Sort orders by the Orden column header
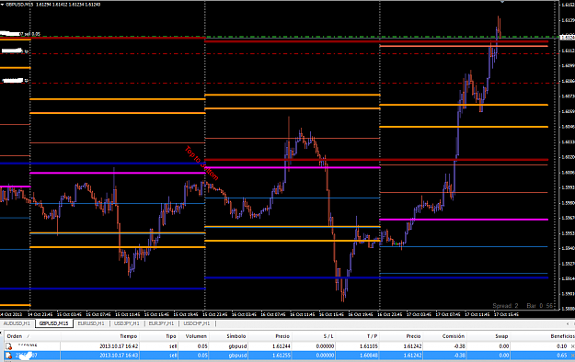 tap(15, 336)
